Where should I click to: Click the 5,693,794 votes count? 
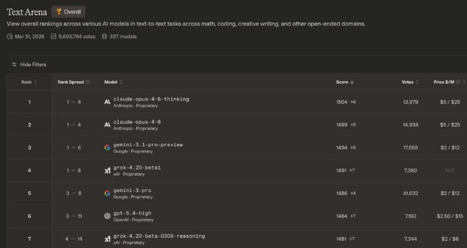(x=77, y=37)
